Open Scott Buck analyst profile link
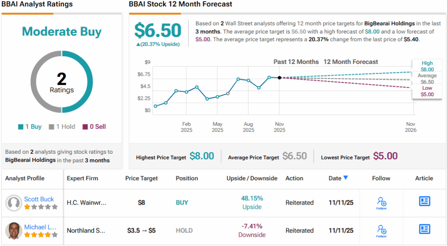This screenshot has height=246, width=447. point(39,199)
